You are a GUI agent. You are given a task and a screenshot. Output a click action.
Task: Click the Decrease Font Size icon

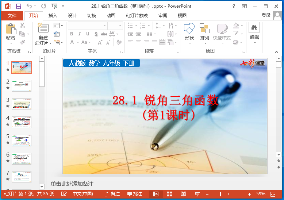coord(108,42)
